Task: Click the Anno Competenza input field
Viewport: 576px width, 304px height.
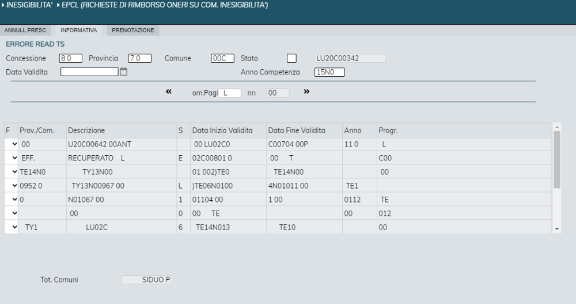Action: pos(329,72)
